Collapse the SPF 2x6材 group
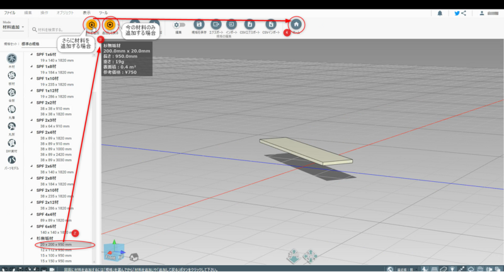The image size is (504, 273). pyautogui.click(x=31, y=166)
